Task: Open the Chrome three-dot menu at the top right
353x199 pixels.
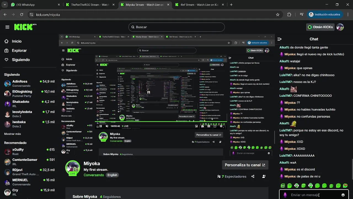Action: [x=348, y=15]
